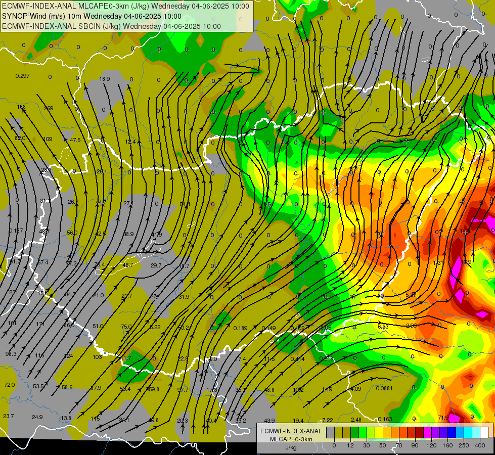Click the map value 58.6
The width and height of the screenshot is (495, 455).
[x=67, y=387]
